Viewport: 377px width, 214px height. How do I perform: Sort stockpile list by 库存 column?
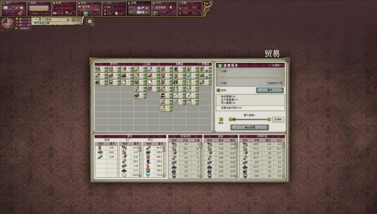pos(221,140)
